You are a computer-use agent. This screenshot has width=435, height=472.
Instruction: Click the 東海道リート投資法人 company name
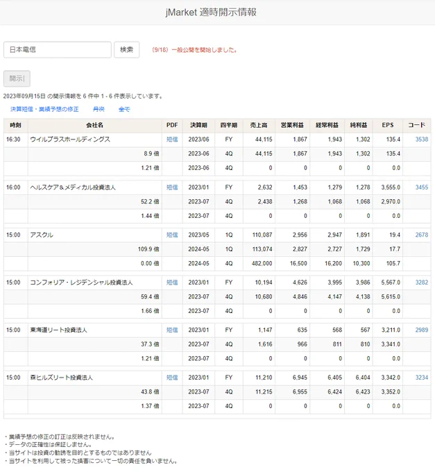[59, 330]
